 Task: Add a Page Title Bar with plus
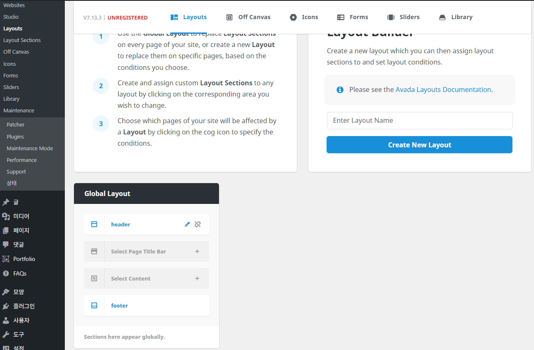coord(197,251)
